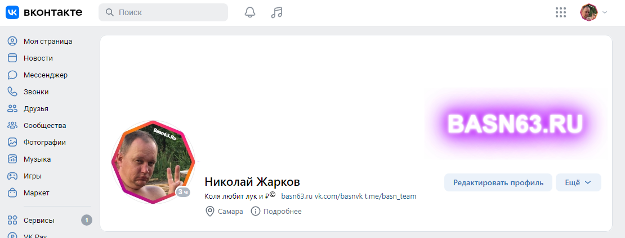This screenshot has width=625, height=238.
Task: Open vk.com/basnvk link in status
Action: point(339,196)
